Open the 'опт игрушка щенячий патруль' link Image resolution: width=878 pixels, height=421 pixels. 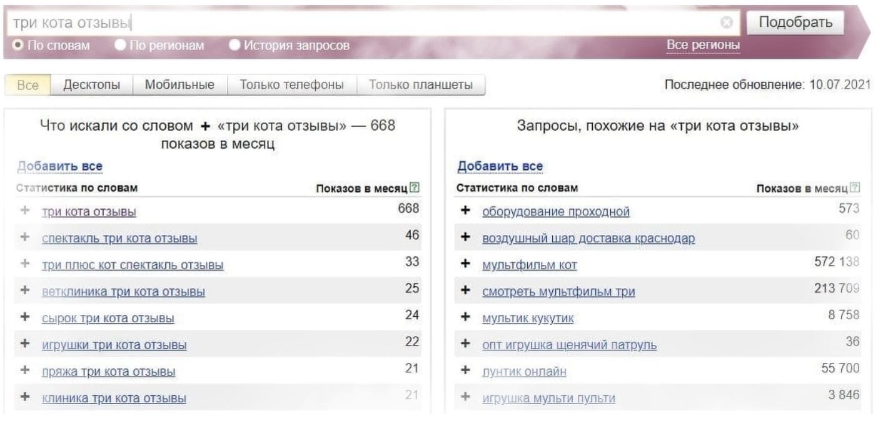pos(570,345)
